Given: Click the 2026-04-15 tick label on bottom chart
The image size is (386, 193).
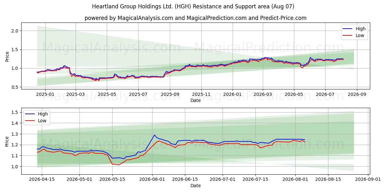Looking at the screenshot, I should click(42, 179).
